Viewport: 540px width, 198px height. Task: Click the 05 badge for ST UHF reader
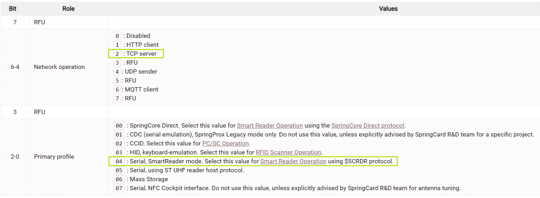[x=119, y=170]
